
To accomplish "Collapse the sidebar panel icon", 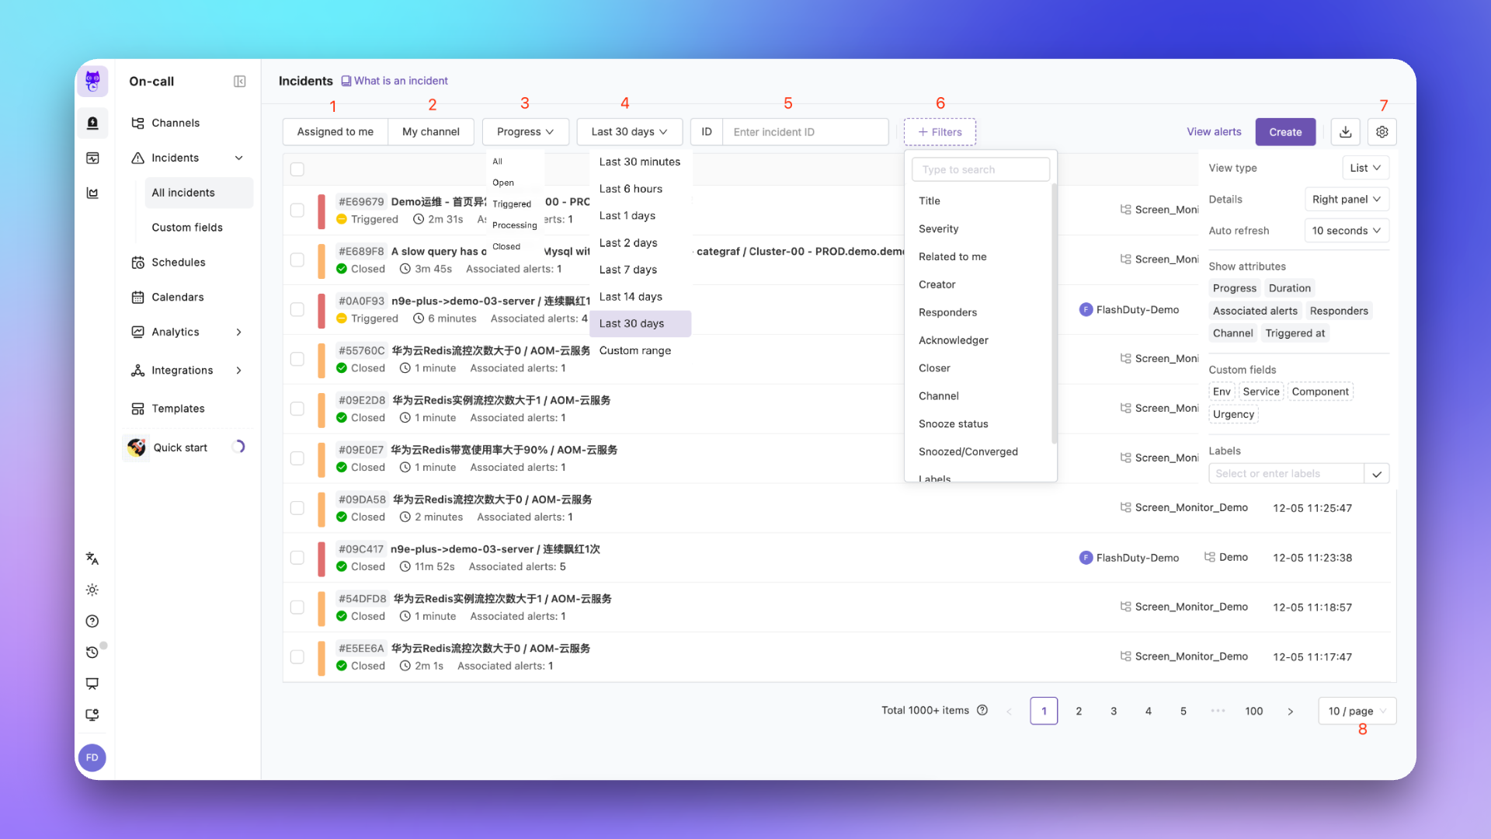I will (x=240, y=82).
